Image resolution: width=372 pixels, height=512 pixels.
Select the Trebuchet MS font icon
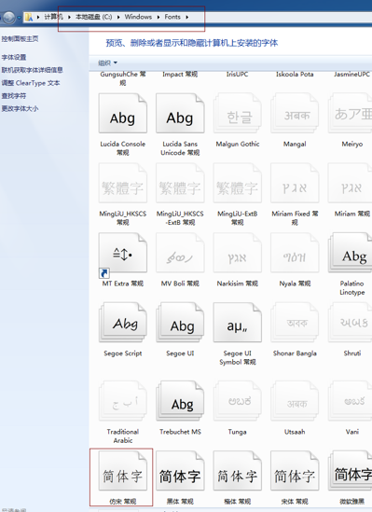point(180,401)
